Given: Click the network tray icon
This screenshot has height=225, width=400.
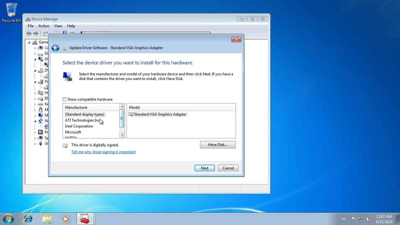Looking at the screenshot, I should click(x=361, y=219).
